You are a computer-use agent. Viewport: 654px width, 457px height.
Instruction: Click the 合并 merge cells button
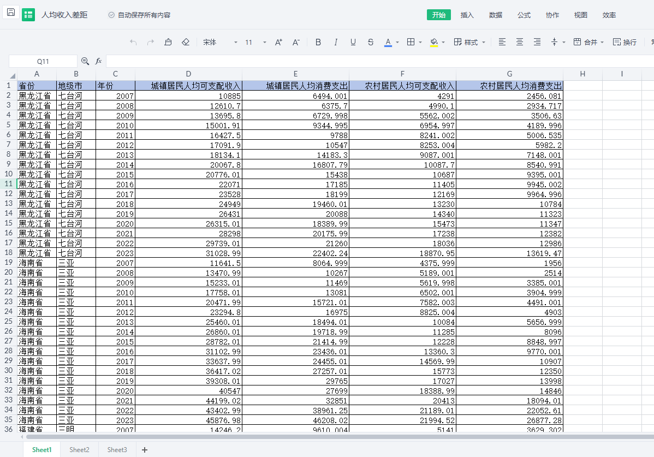(586, 42)
